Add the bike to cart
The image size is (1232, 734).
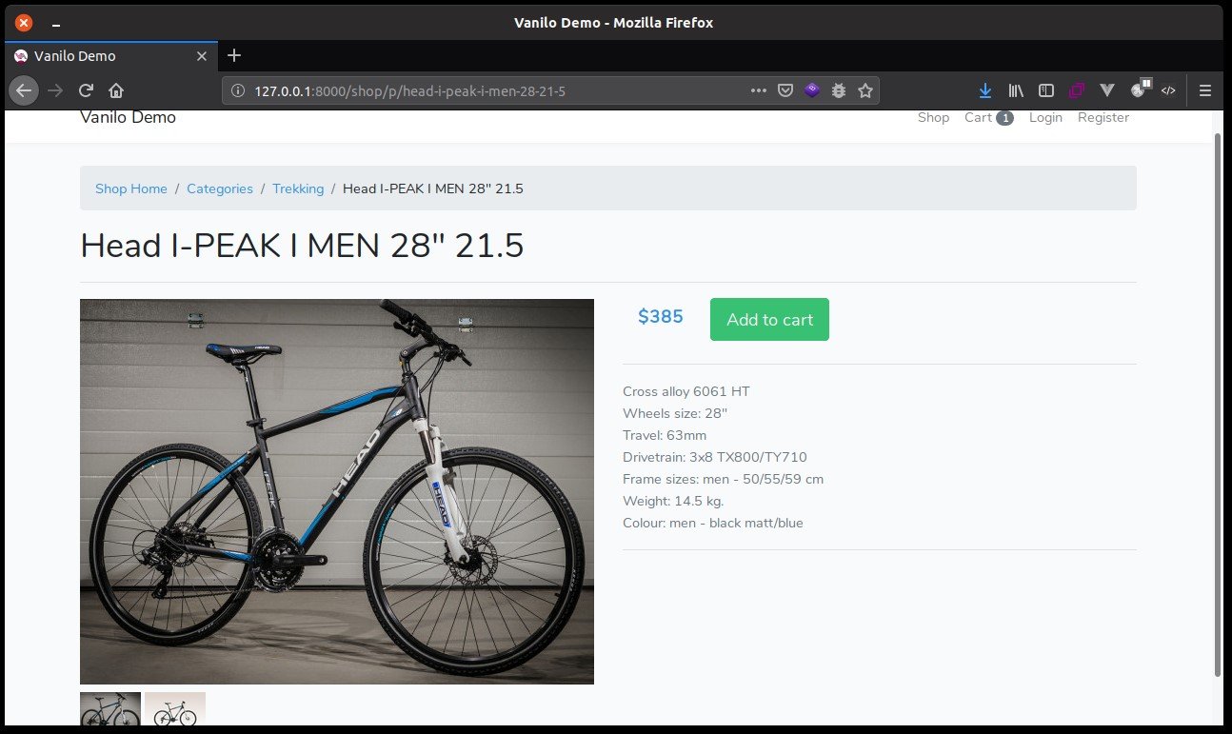(769, 320)
